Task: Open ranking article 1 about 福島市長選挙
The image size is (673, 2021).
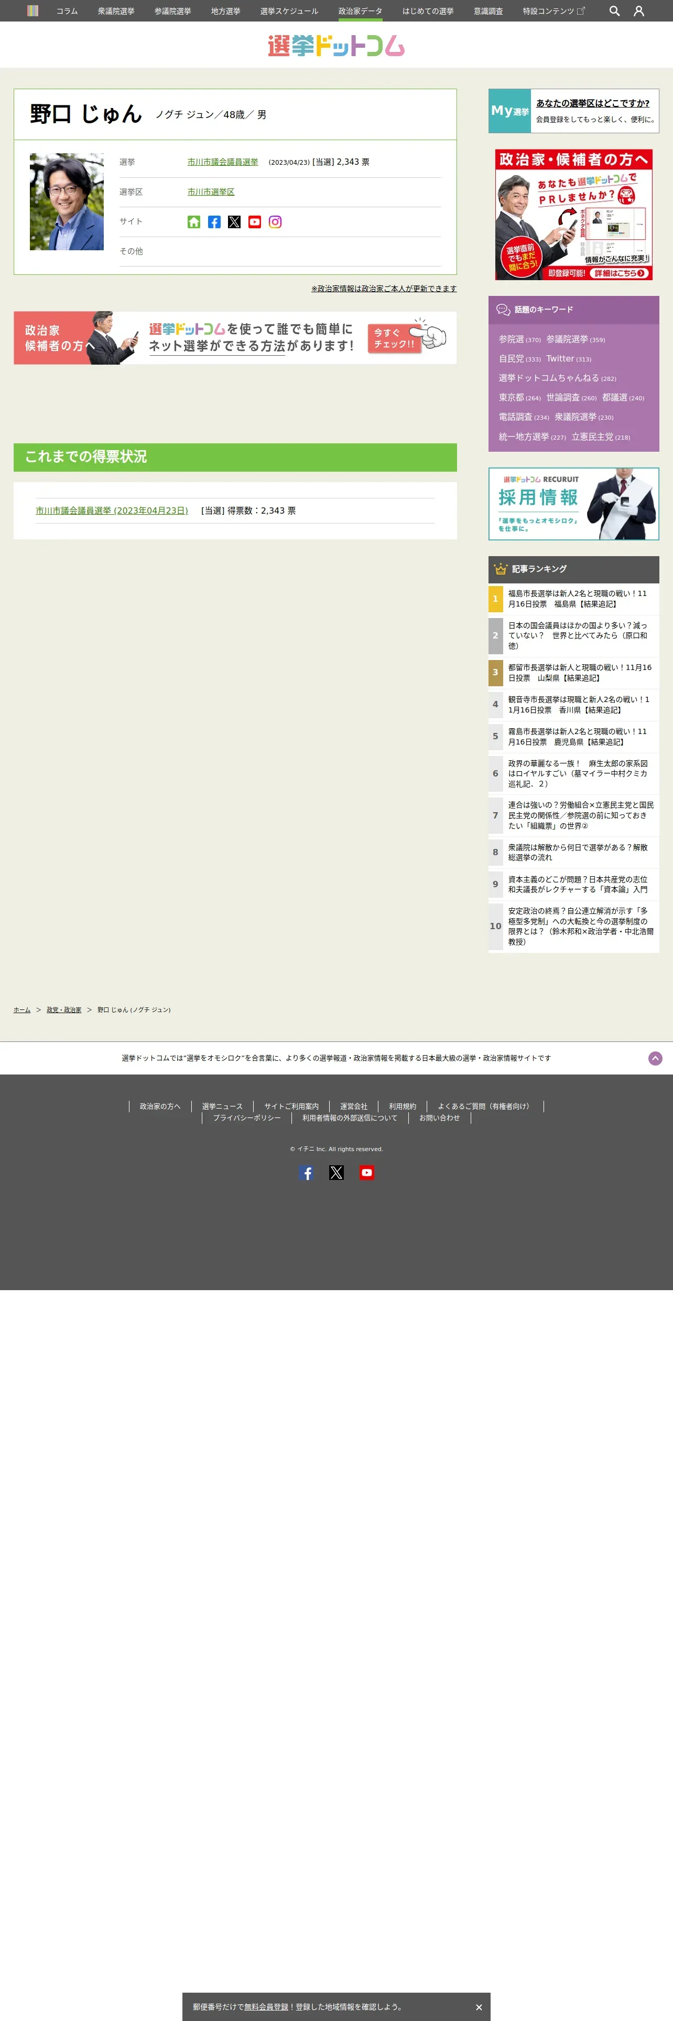Action: coord(573,599)
